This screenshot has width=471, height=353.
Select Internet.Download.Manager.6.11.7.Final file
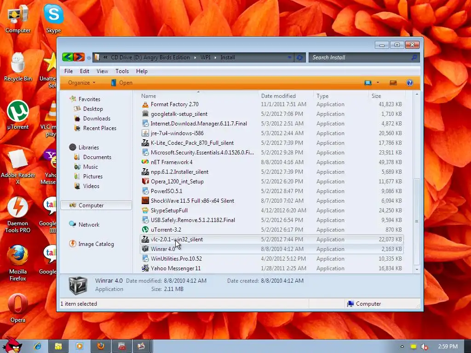click(x=199, y=124)
